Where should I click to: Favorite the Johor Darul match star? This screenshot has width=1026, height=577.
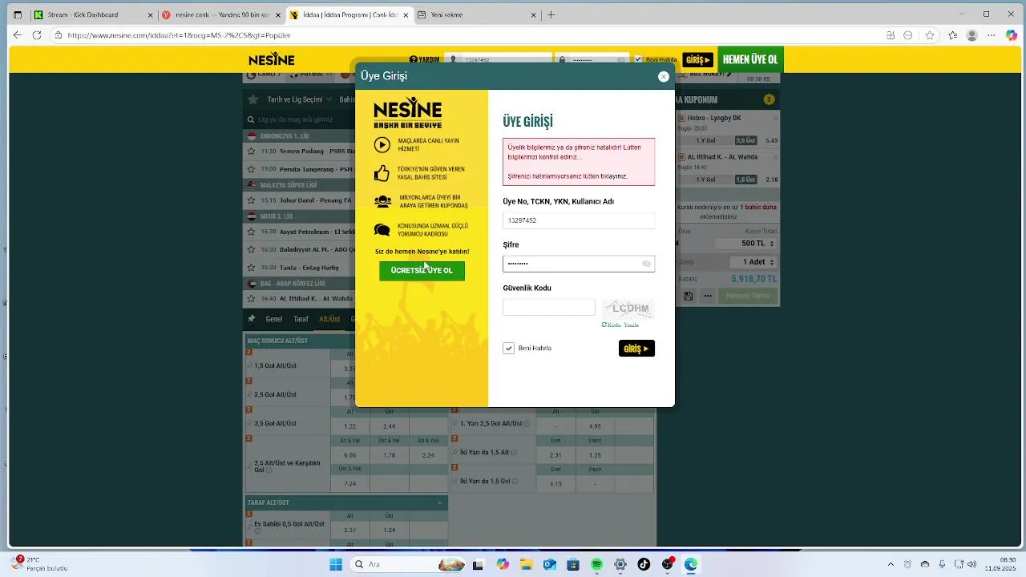pos(252,200)
